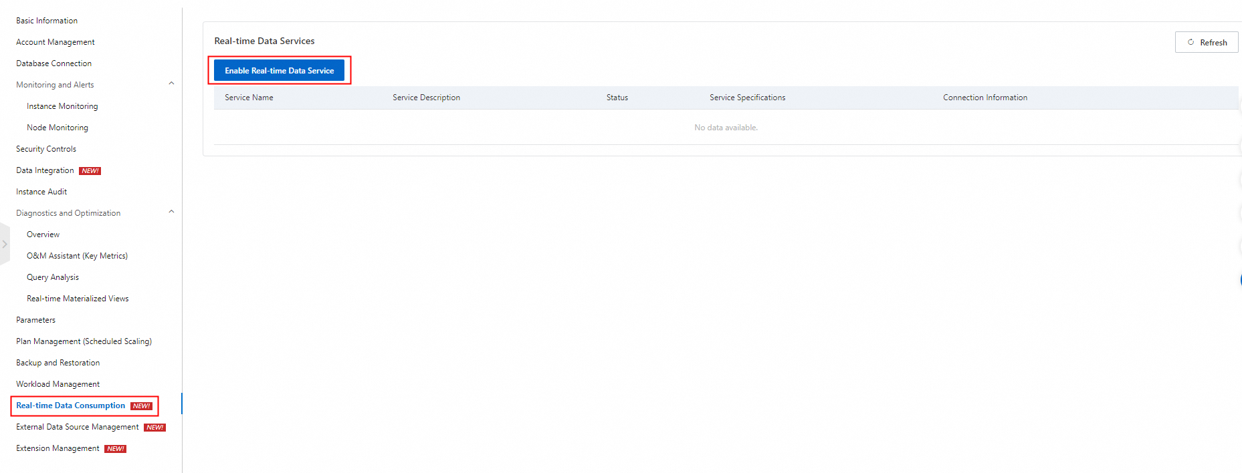
Task: Click the Connection Information column header
Action: [x=985, y=98]
